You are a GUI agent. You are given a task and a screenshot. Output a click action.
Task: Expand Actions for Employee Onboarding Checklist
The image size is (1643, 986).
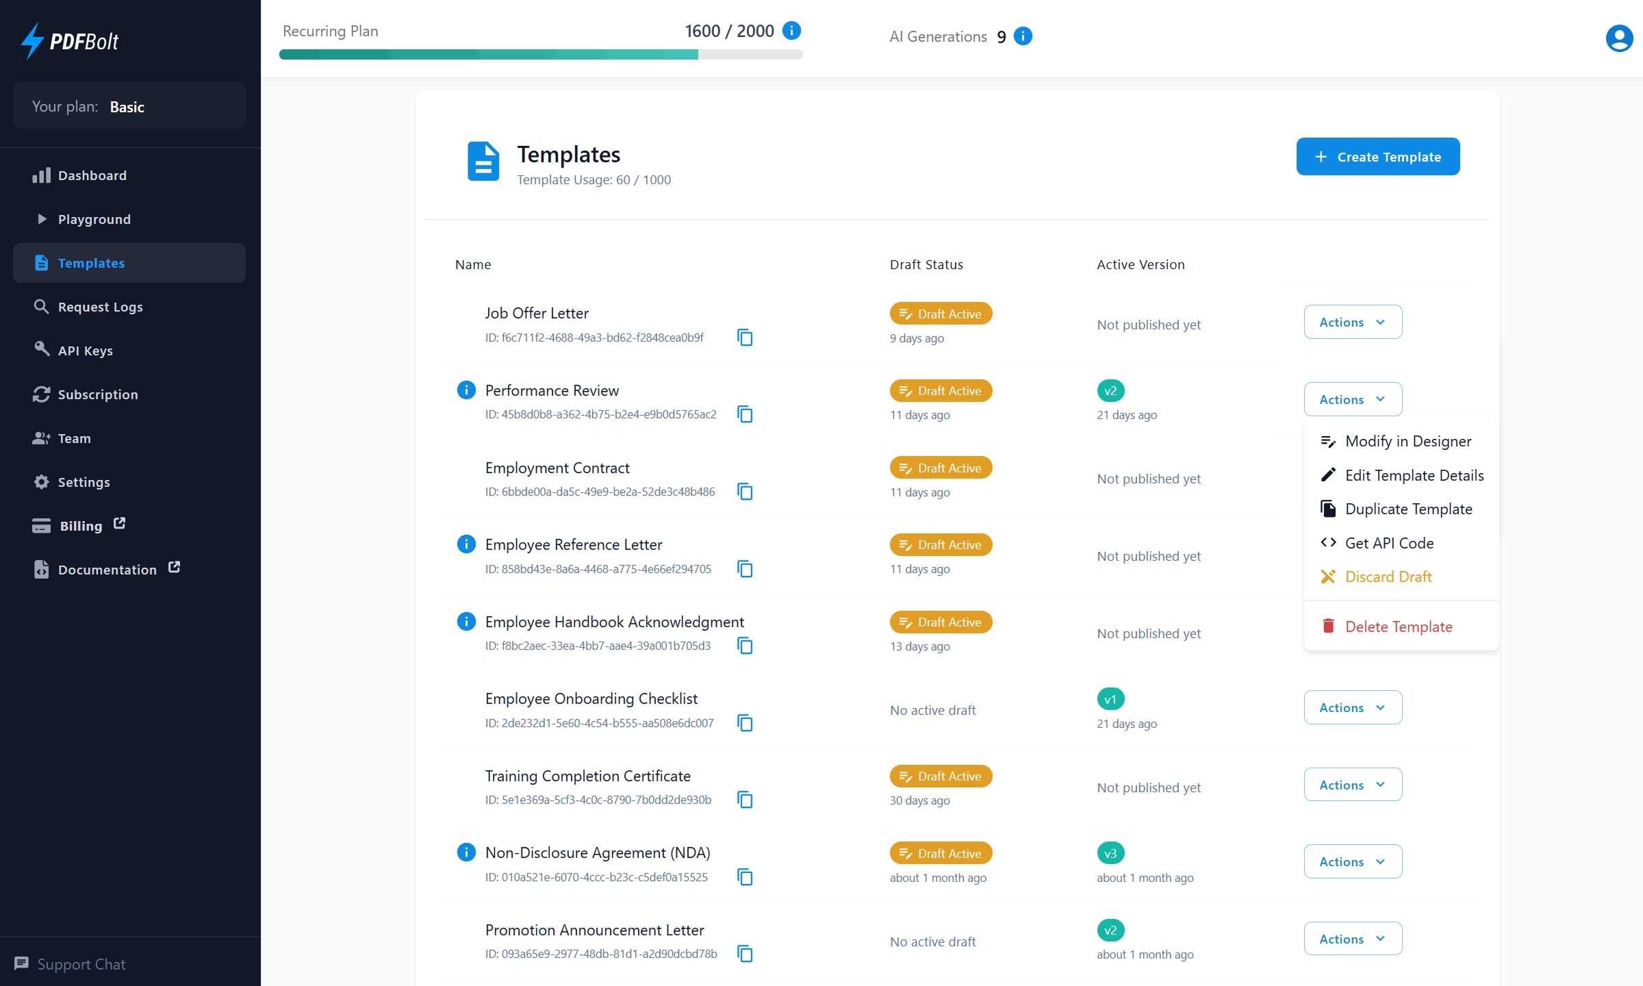click(1352, 707)
